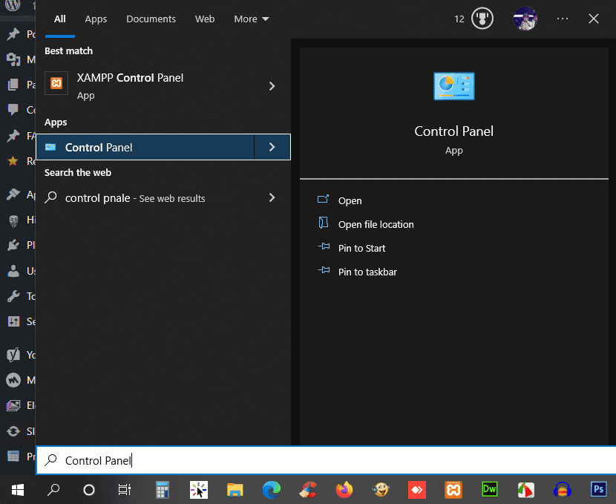Launch Firefox from the taskbar
This screenshot has height=504, width=616.
click(344, 489)
